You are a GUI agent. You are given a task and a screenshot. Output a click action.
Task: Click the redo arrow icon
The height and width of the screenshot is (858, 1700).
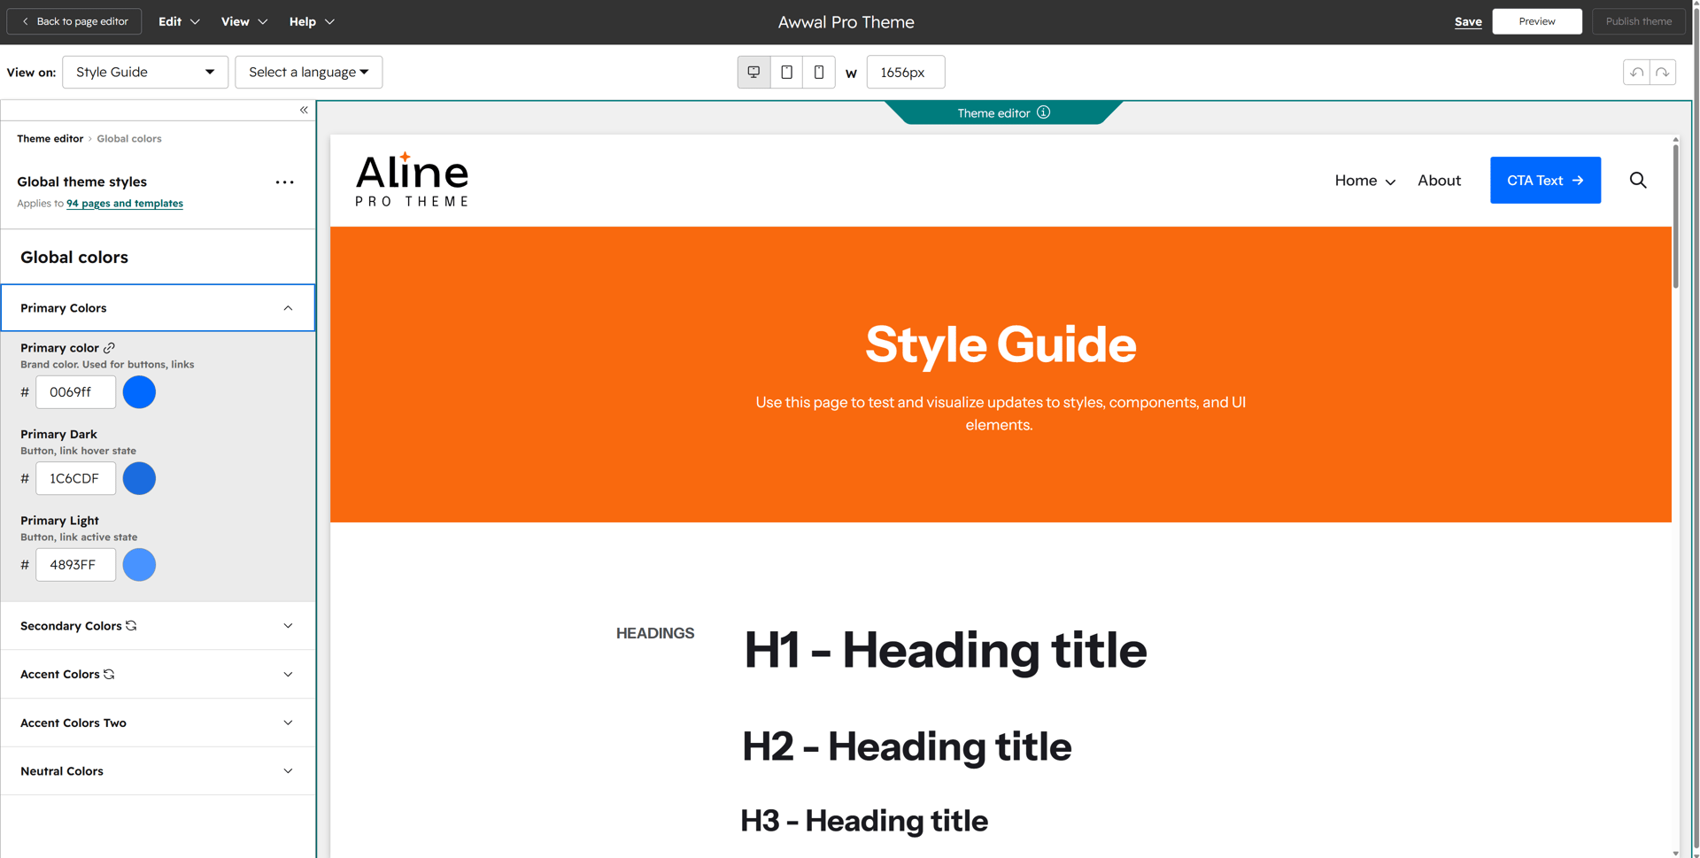click(1663, 73)
